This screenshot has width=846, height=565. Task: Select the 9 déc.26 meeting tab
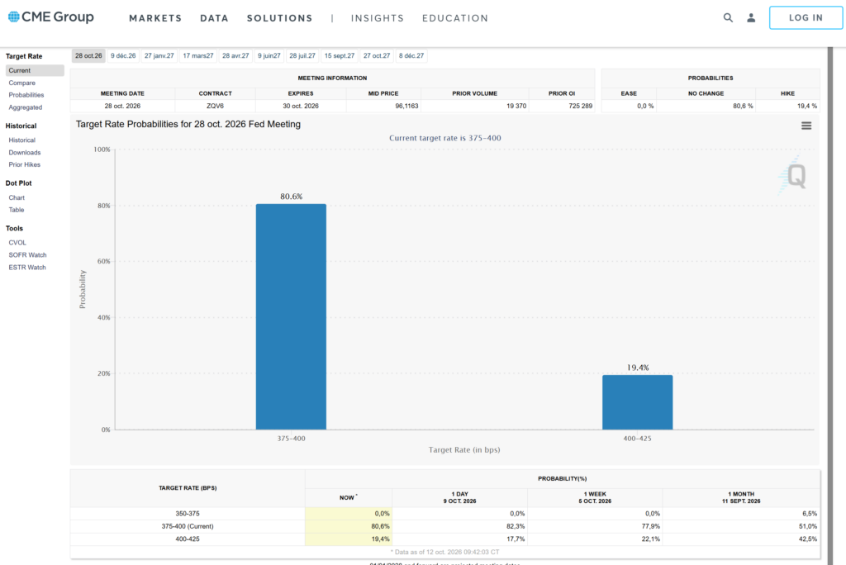click(x=123, y=56)
